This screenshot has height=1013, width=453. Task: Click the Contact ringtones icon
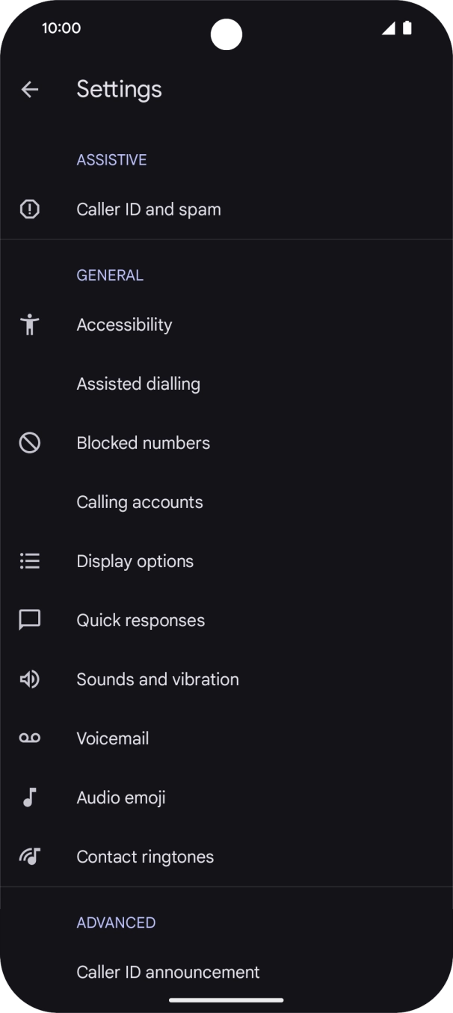tap(29, 856)
